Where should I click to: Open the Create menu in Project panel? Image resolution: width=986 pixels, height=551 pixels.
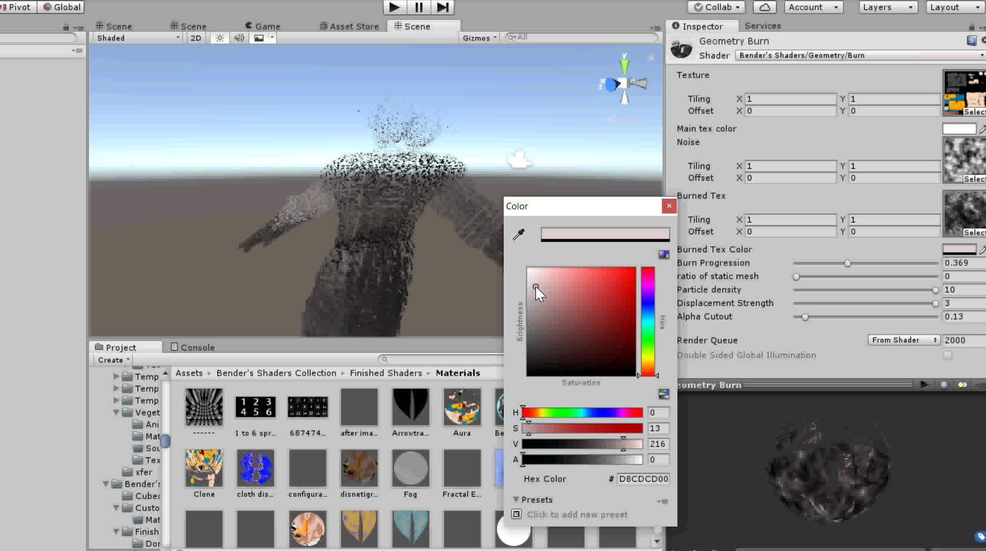tap(113, 360)
